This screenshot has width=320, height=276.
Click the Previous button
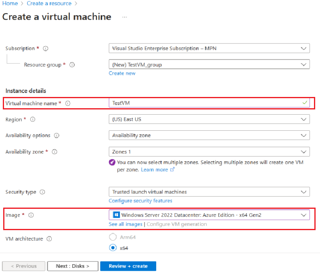pos(24,266)
